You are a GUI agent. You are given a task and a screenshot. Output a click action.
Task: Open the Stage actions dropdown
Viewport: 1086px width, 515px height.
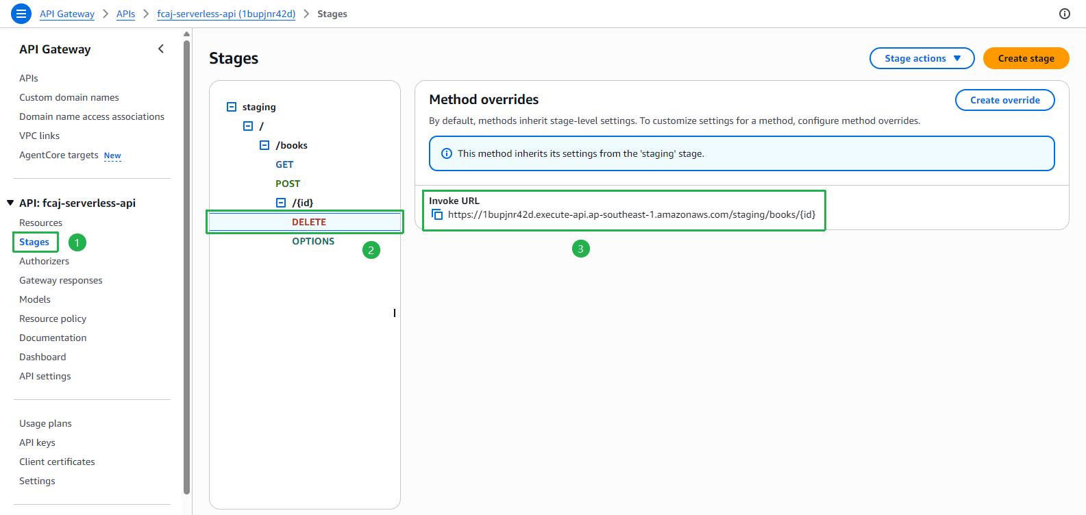922,58
